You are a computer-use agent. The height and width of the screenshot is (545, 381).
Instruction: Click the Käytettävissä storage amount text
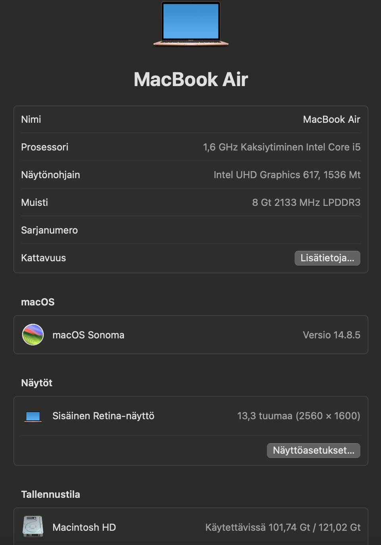coord(283,527)
